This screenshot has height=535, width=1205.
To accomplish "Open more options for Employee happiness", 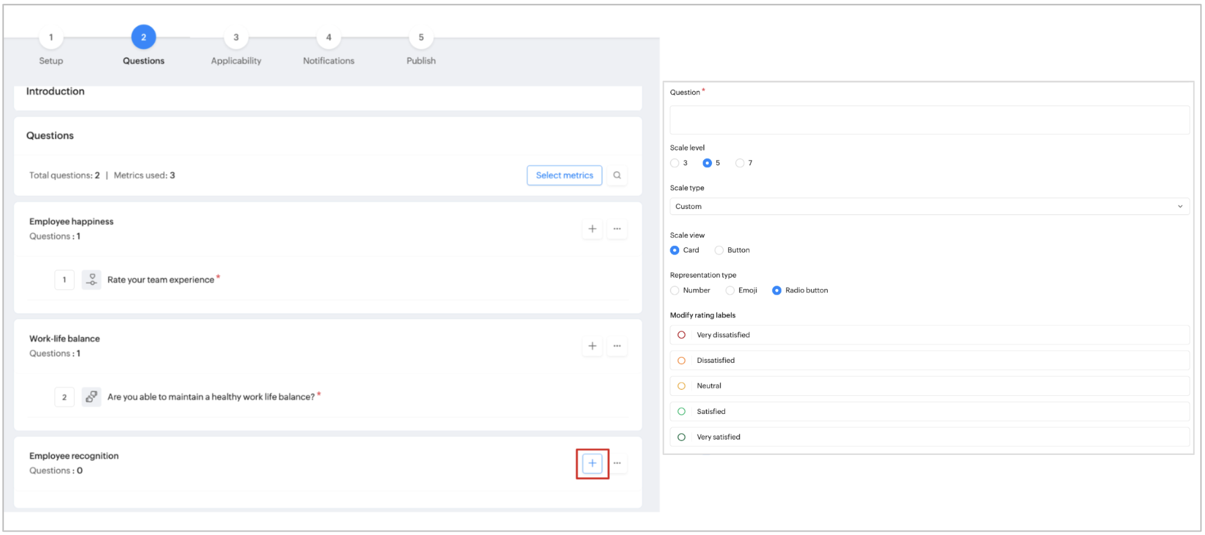I will click(x=617, y=229).
